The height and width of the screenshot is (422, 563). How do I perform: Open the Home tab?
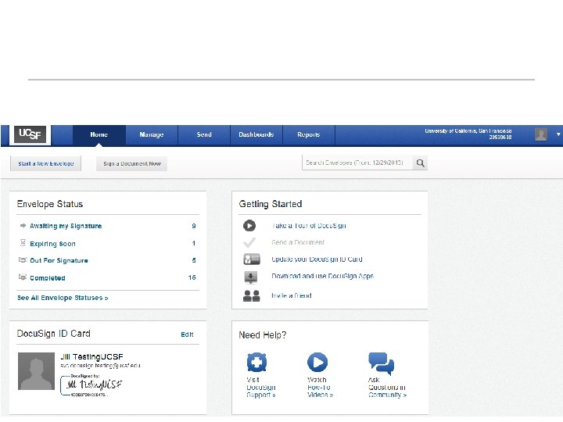coord(99,135)
